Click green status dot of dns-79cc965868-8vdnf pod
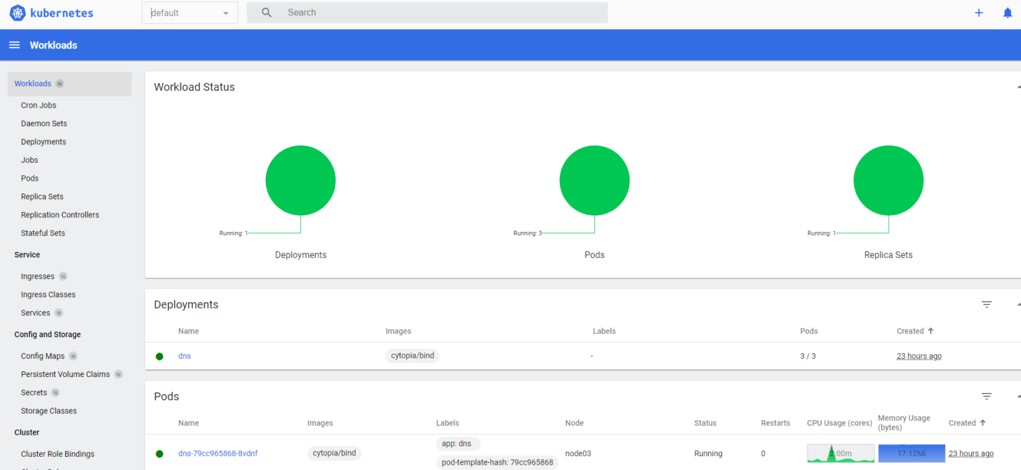Viewport: 1021px width, 470px height. pyautogui.click(x=160, y=454)
